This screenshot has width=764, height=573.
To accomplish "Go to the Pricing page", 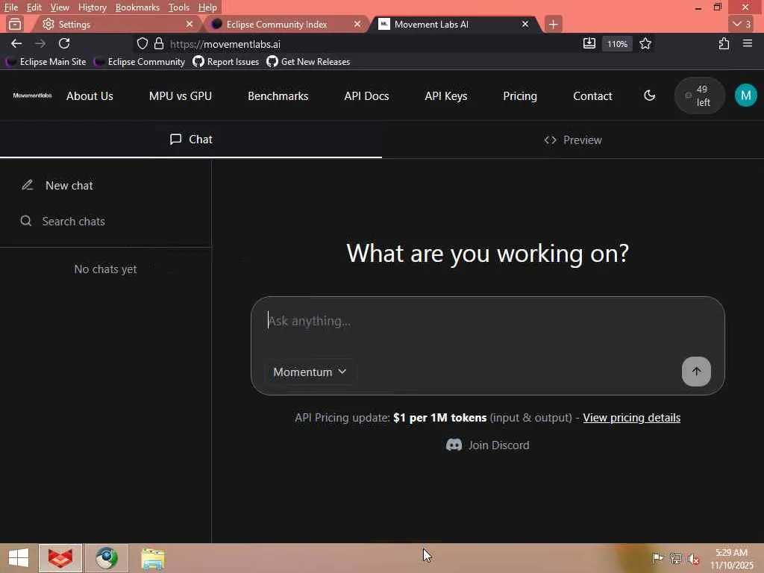I will coord(520,96).
